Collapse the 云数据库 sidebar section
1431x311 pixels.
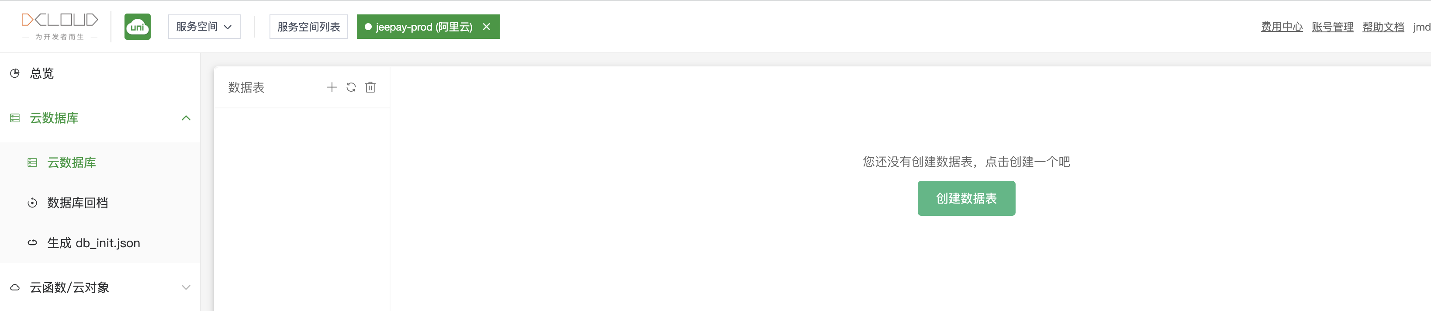(x=186, y=118)
